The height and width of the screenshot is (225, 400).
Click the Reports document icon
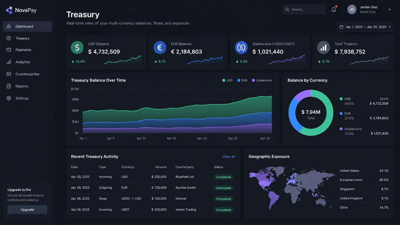(9, 86)
